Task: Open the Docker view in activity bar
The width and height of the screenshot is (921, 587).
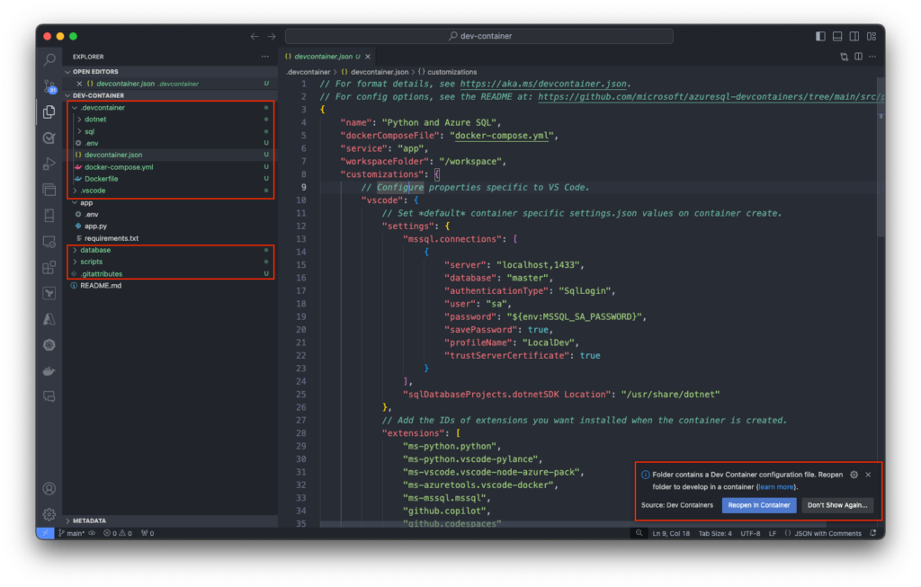Action: 49,370
